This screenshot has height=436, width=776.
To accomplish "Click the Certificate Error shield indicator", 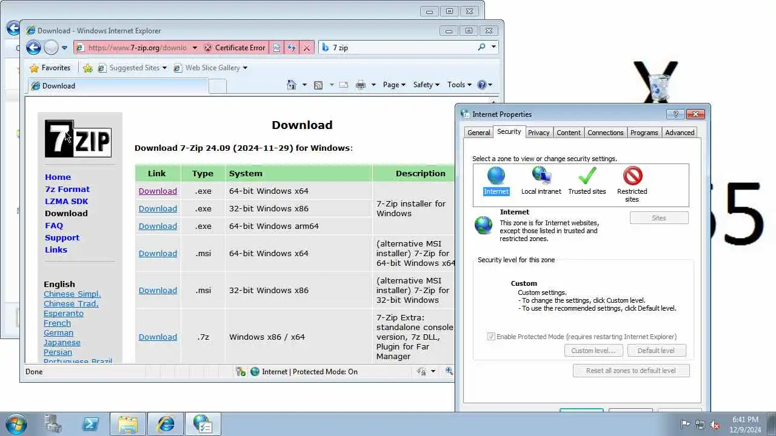I will 234,48.
